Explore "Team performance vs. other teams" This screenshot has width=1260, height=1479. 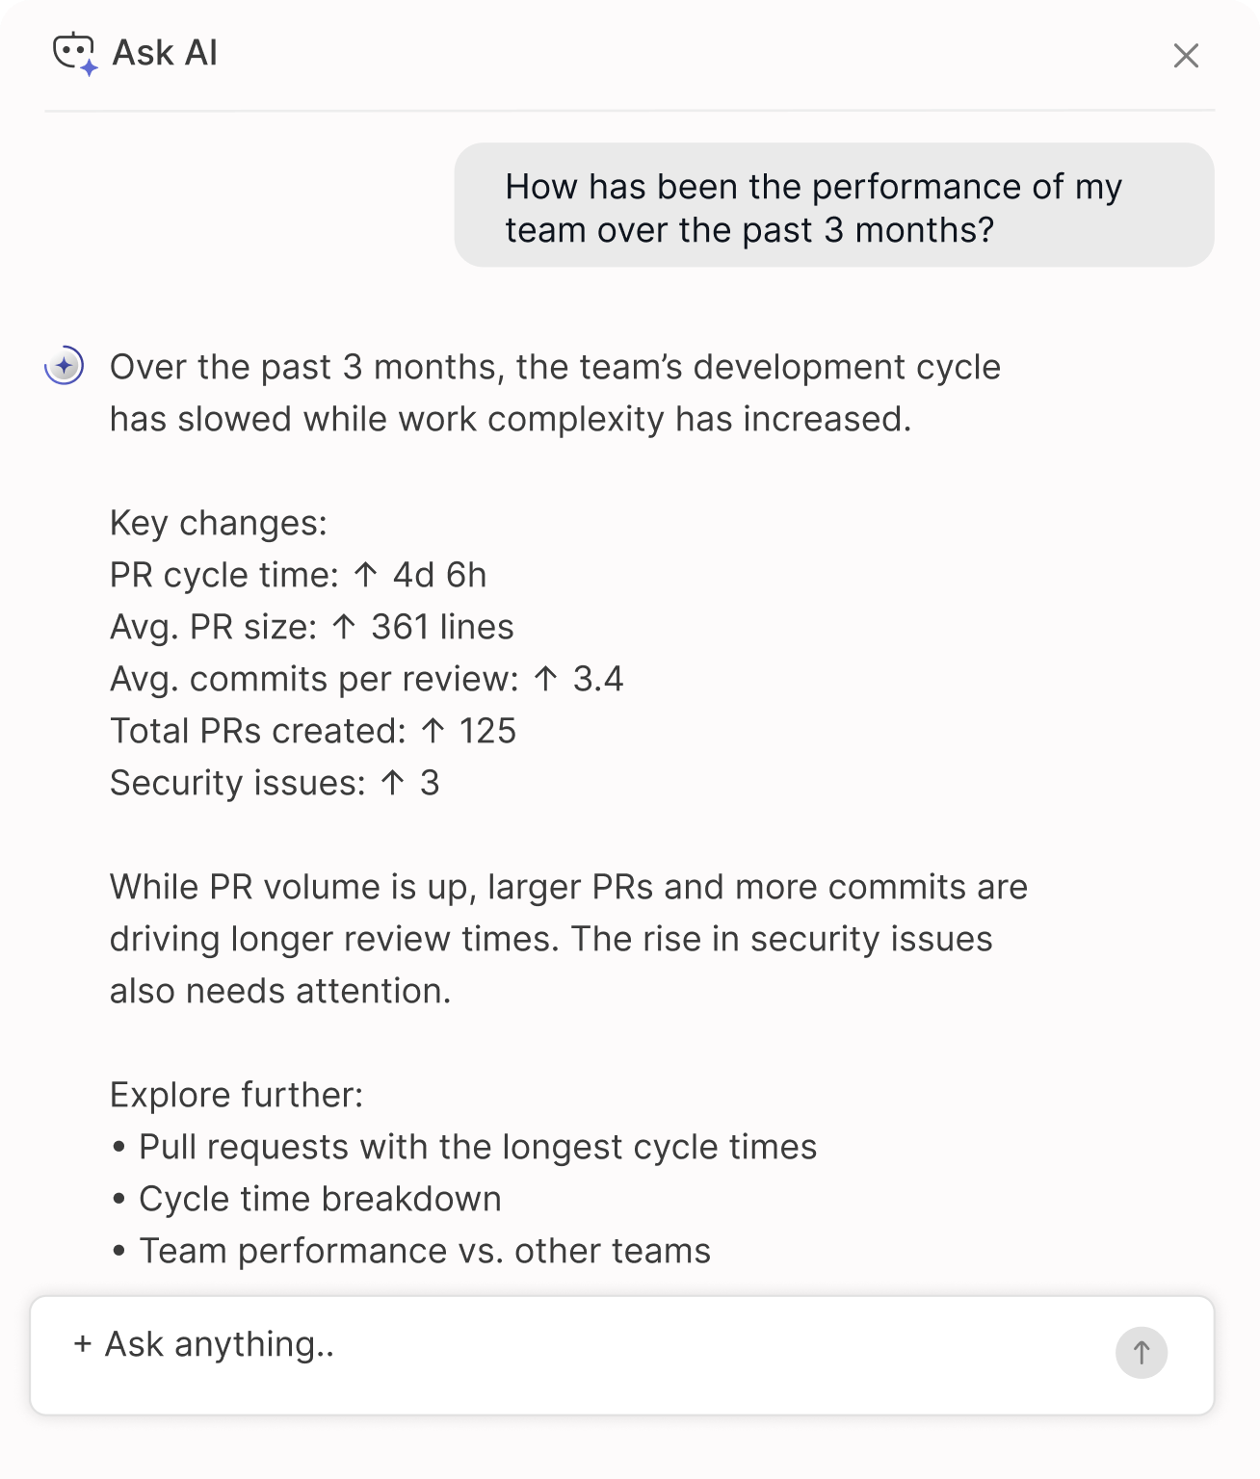click(x=424, y=1251)
